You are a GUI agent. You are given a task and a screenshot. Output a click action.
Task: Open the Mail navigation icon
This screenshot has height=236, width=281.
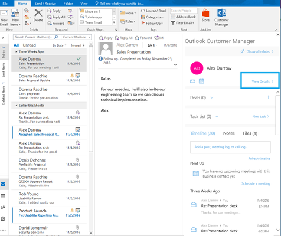pos(3,184)
